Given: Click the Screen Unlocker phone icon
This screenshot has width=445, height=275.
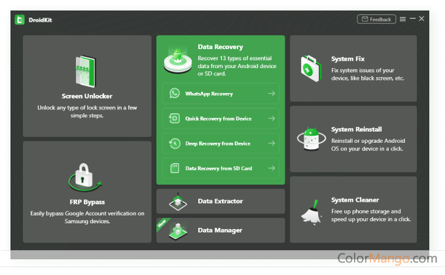Looking at the screenshot, I should tap(86, 71).
